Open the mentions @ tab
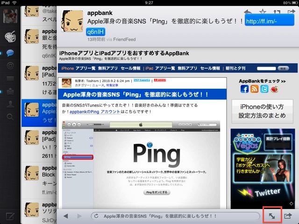This screenshot has height=224, width=299. tap(10, 66)
